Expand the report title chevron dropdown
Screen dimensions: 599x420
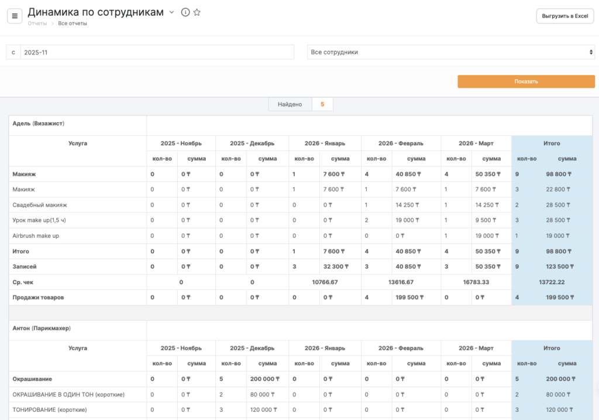point(172,12)
